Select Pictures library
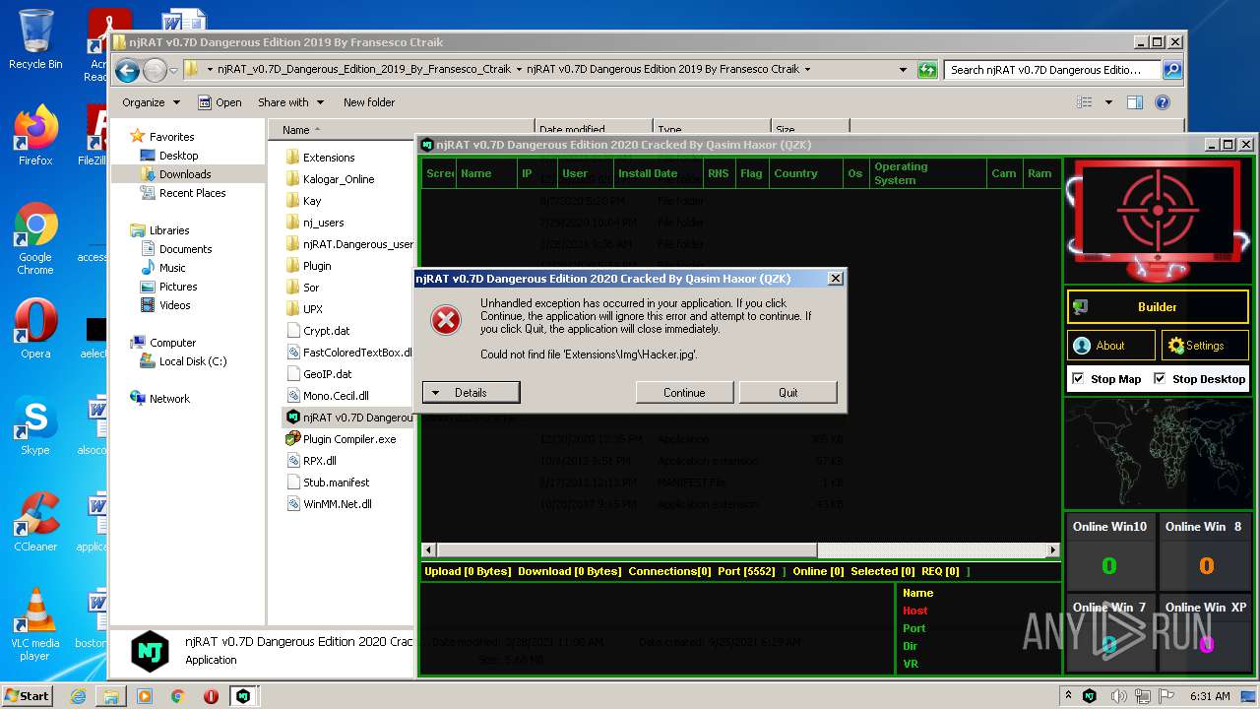 tap(178, 287)
